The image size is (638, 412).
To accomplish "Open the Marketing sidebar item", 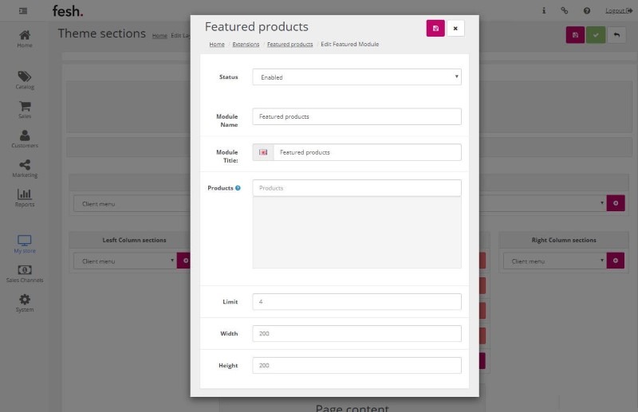I will (25, 168).
